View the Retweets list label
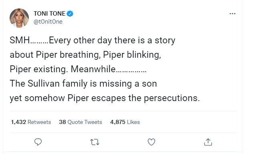Viewport: 266px width, 154px height. (x=39, y=122)
